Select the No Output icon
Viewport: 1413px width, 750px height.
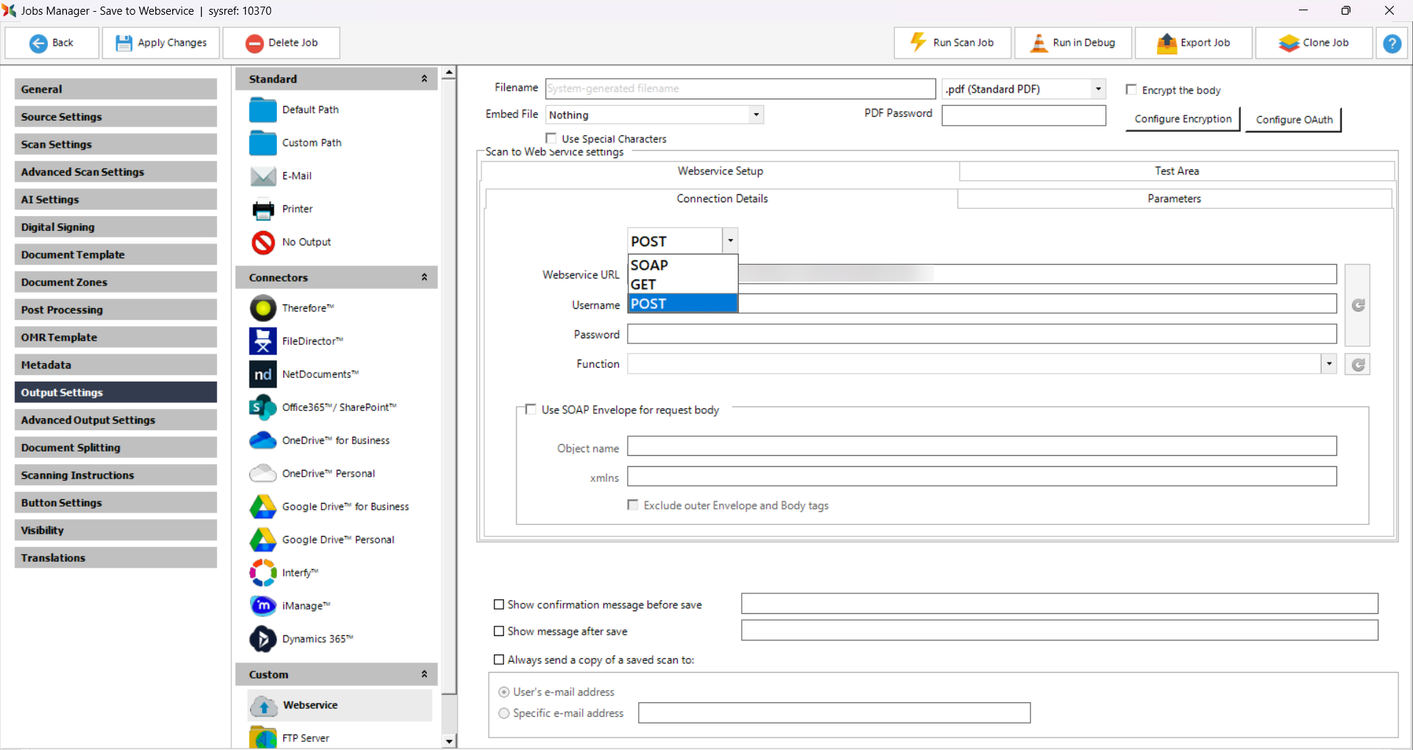[x=263, y=242]
